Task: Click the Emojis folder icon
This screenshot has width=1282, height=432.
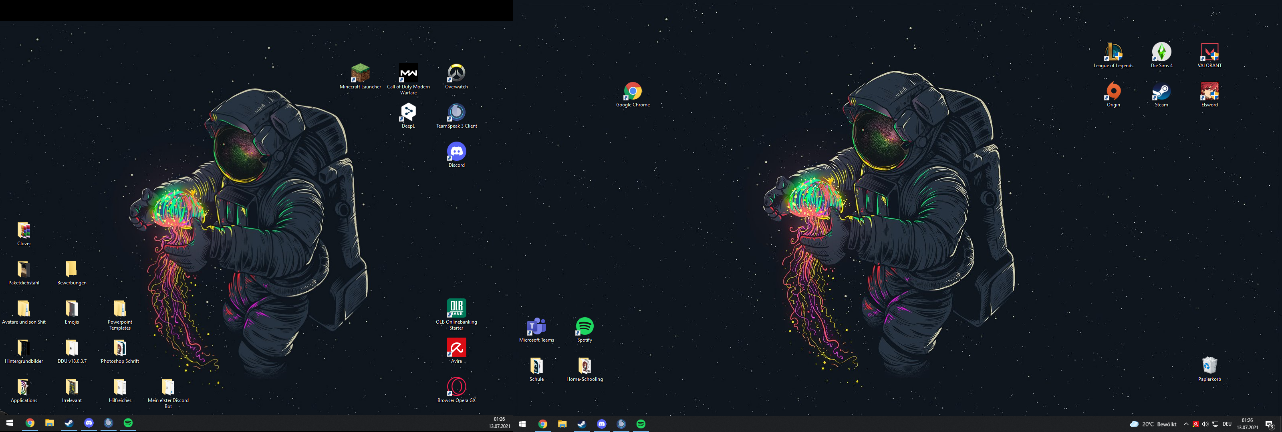Action: click(72, 312)
